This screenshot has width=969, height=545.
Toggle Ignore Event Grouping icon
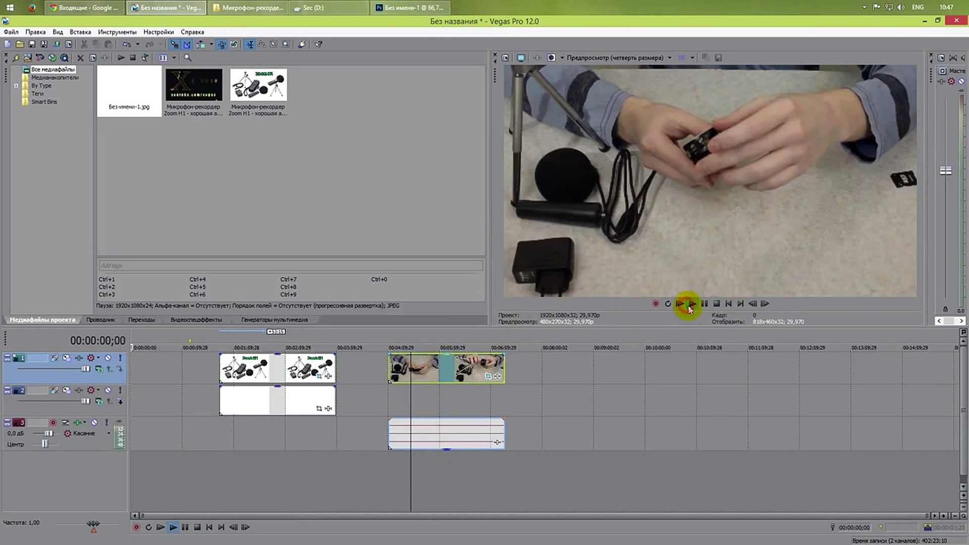coord(234,44)
